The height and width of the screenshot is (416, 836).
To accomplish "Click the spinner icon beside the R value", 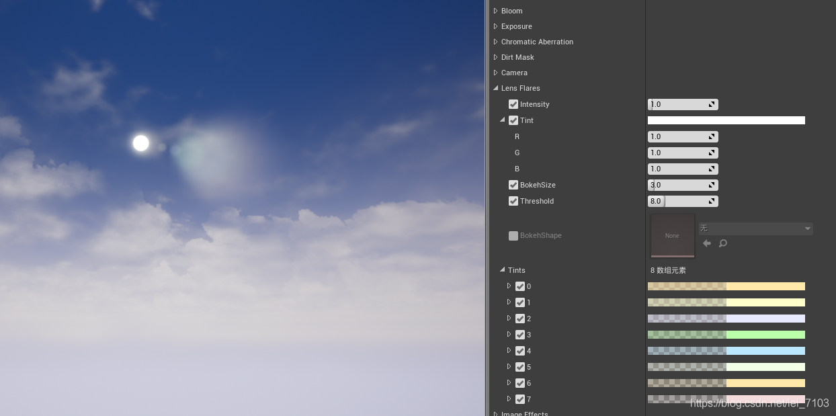I will pyautogui.click(x=712, y=136).
